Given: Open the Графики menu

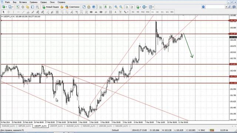Looking at the screenshot, I should pos(34,2).
